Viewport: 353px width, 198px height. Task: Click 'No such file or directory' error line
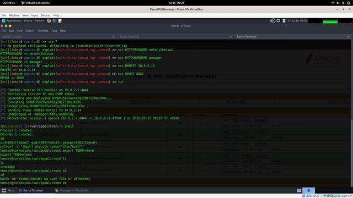tap(45, 179)
